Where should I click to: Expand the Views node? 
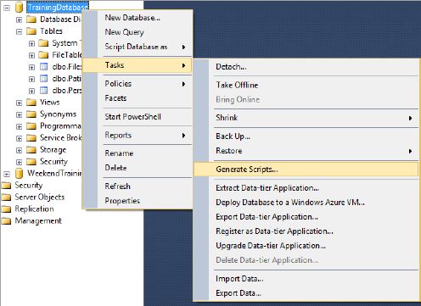coord(19,103)
